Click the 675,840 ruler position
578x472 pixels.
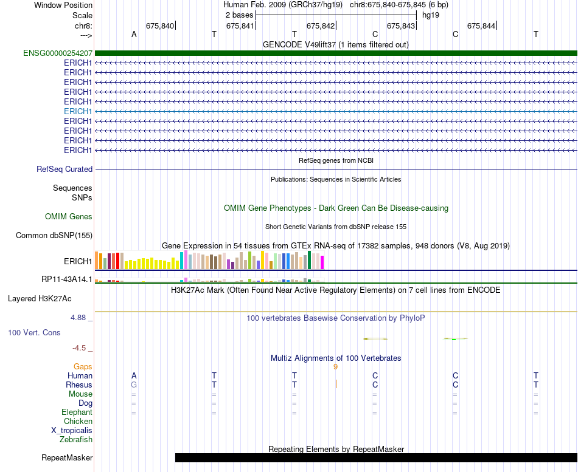[x=159, y=26]
